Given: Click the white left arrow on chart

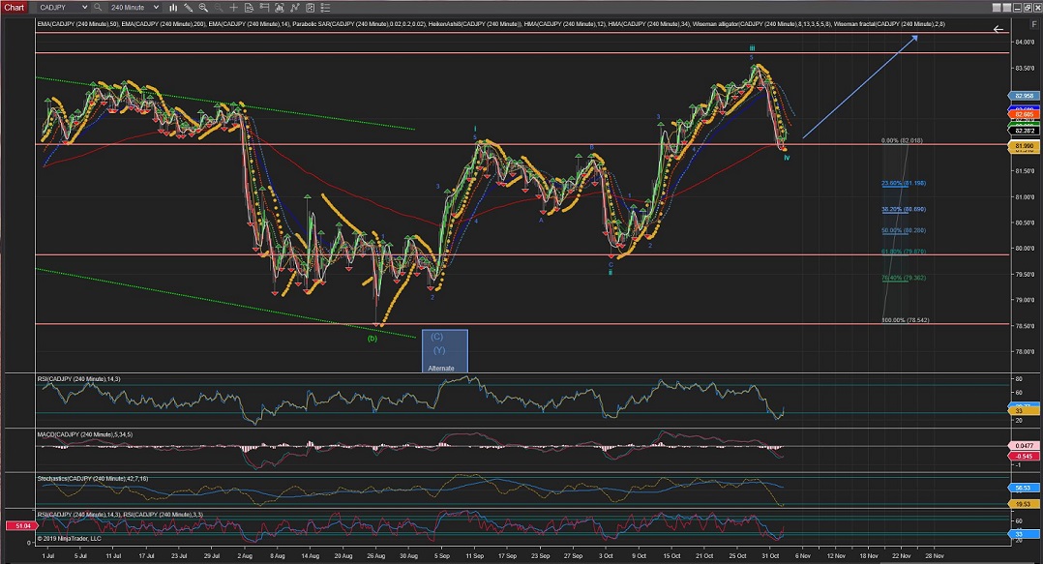Looking at the screenshot, I should click(x=998, y=30).
